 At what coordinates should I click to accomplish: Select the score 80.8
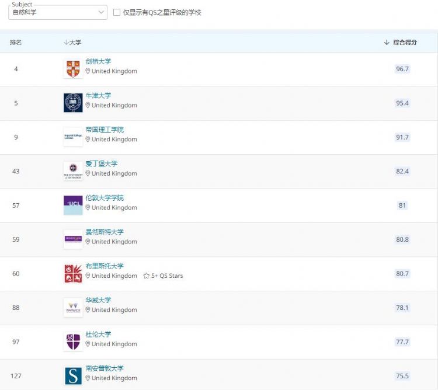402,239
